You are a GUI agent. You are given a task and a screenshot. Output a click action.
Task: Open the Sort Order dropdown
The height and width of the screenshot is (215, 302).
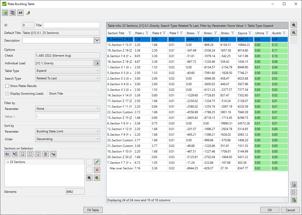[x=67, y=139]
